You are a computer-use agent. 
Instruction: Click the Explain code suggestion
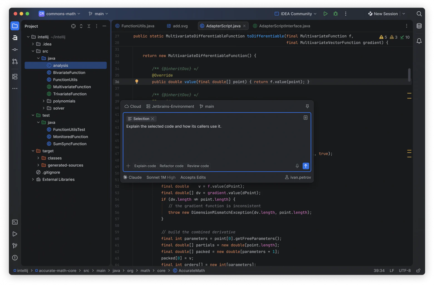145,166
